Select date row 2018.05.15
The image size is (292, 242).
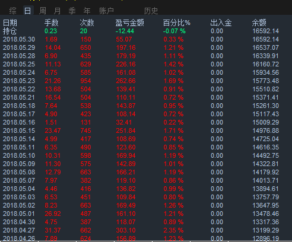click(19, 130)
